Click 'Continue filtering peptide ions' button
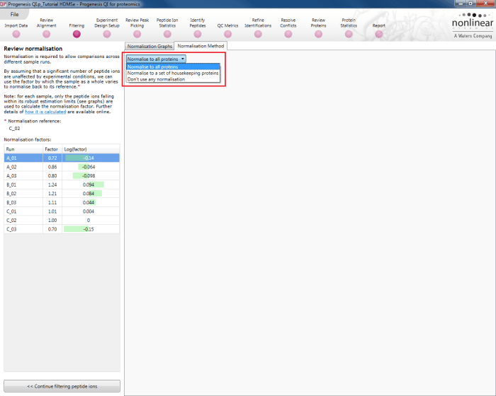 click(x=62, y=386)
